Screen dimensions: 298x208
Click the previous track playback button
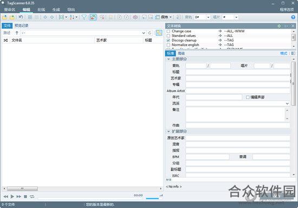[x=6, y=197]
